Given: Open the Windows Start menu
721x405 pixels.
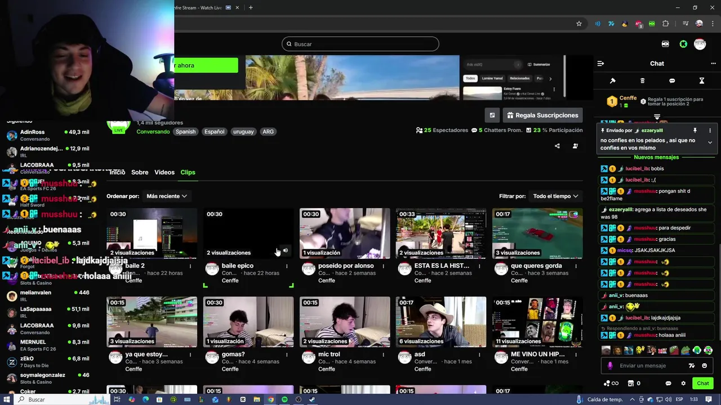Looking at the screenshot, I should click(7, 399).
